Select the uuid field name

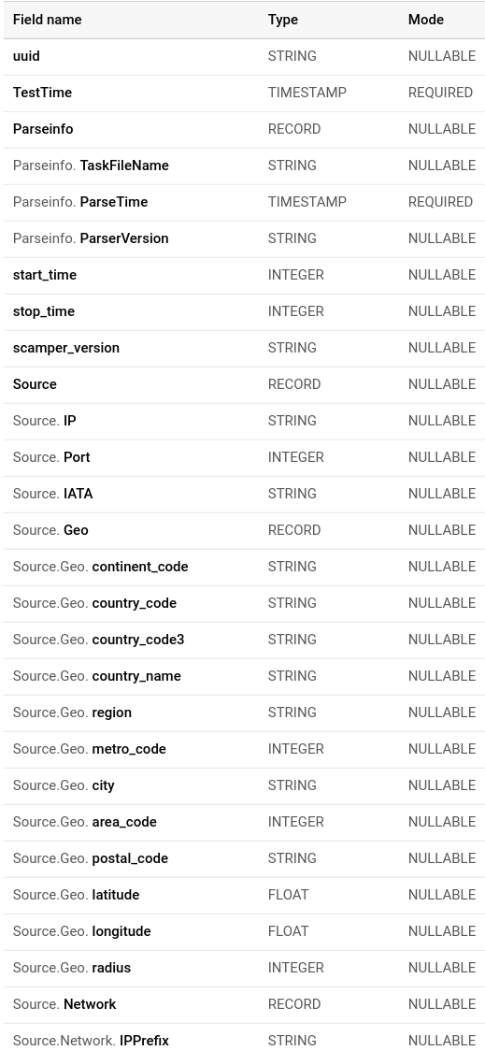coord(26,56)
